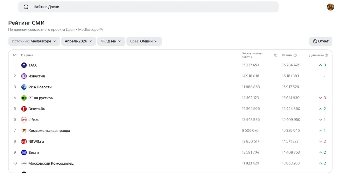Image resolution: width=338 pixels, height=176 pixels.
Task: Click the Комсомольская правда logo icon
Action: tap(24, 131)
